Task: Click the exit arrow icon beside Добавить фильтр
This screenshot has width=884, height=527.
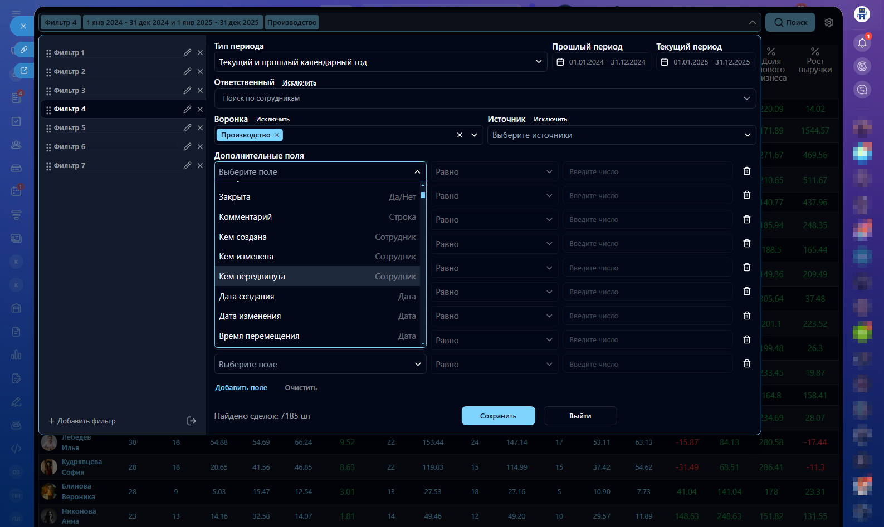Action: (x=192, y=421)
